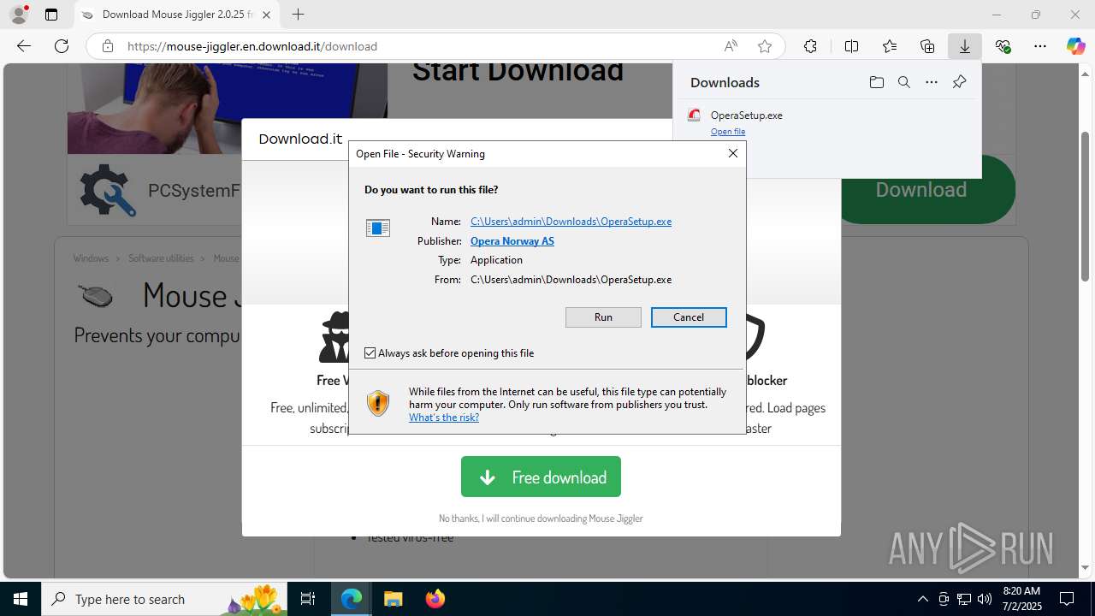Click the OperaSetup.exe file path link
Viewport: 1095px width, 616px height.
click(571, 222)
